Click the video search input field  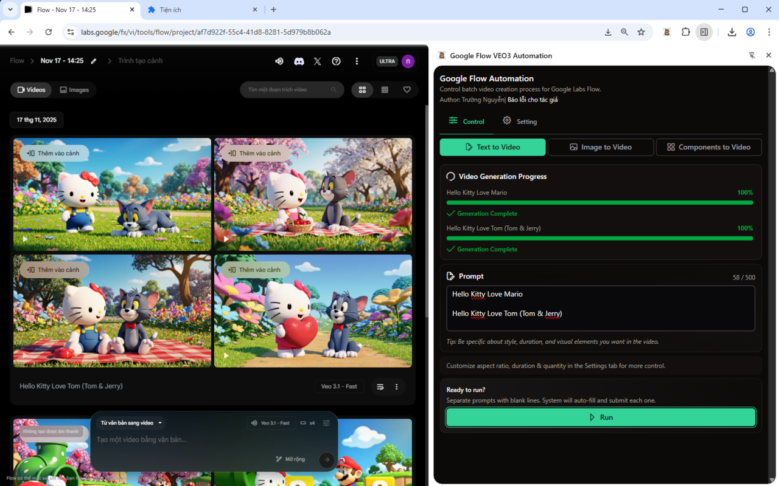pos(286,90)
